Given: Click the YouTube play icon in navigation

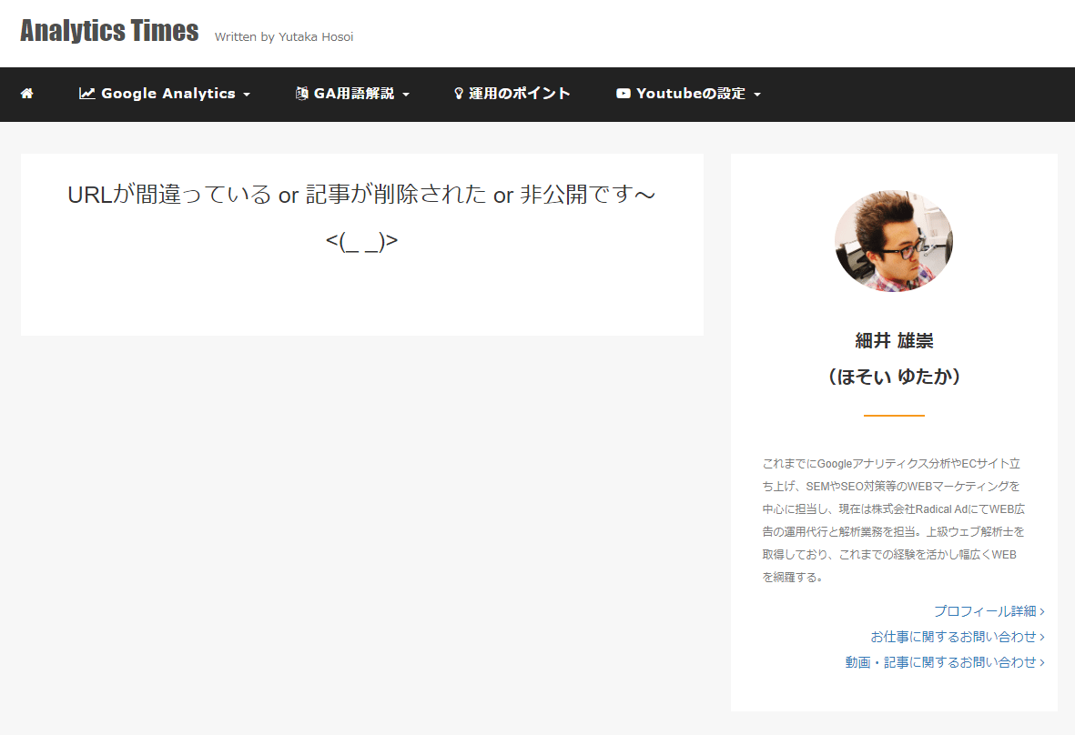Looking at the screenshot, I should [624, 94].
